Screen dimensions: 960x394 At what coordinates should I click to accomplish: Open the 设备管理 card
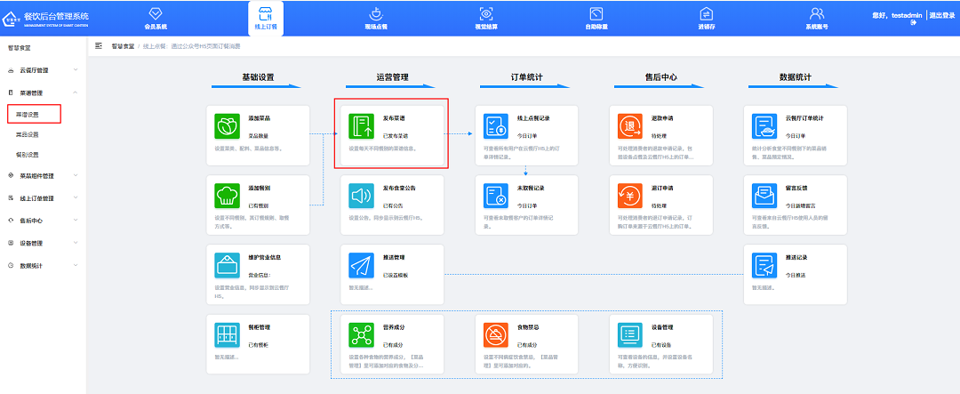(x=631, y=334)
